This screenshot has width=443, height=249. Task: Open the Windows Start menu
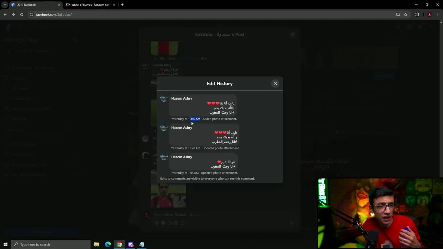(x=5, y=245)
